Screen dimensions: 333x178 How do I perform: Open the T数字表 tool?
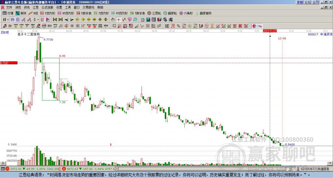pos(138,13)
